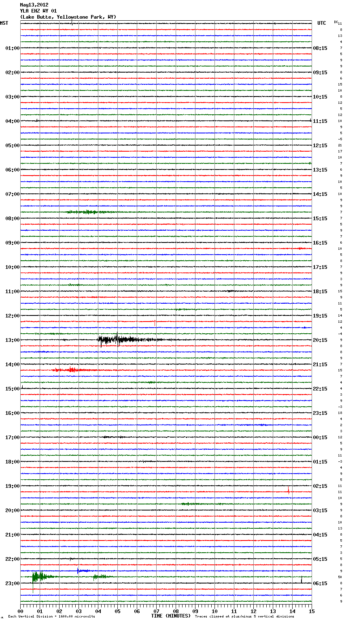344x622 pixels.
Task: Select the 12:00 MST row label
Action: (13, 316)
